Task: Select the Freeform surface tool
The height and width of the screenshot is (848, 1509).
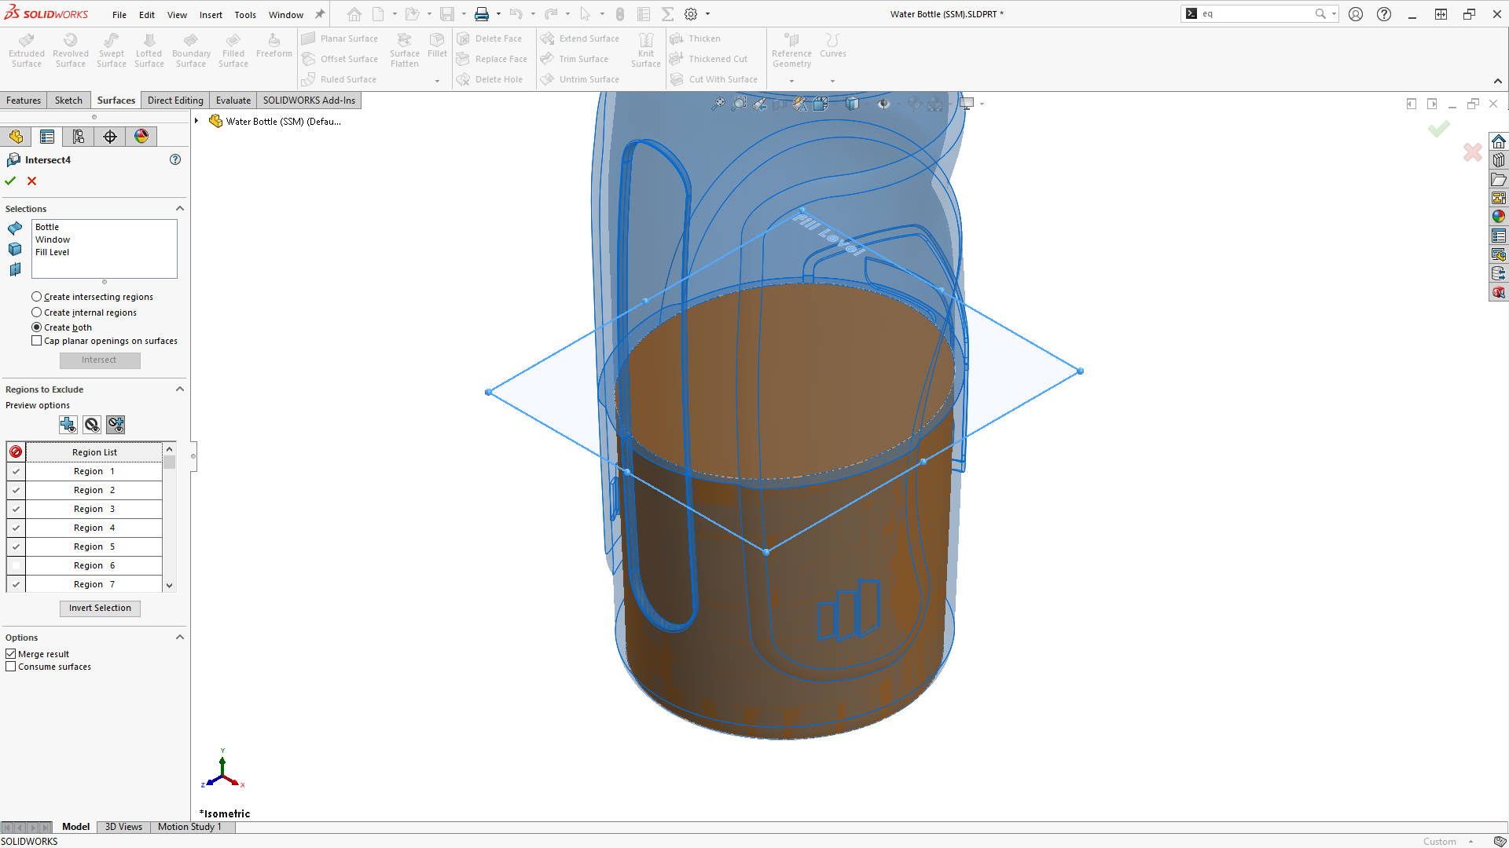Action: [274, 47]
